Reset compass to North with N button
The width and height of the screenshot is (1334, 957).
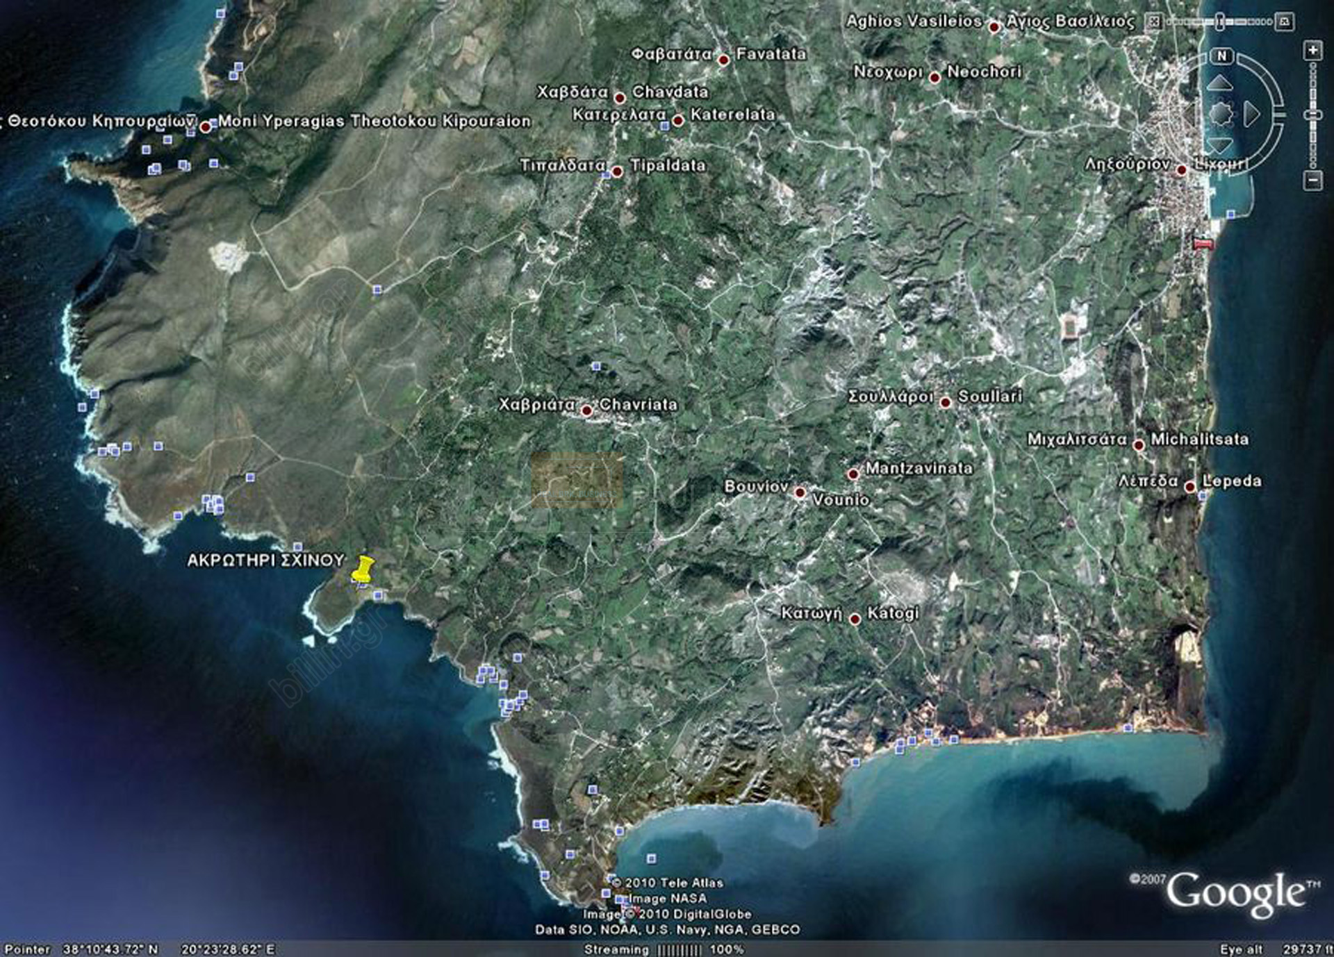[1222, 56]
